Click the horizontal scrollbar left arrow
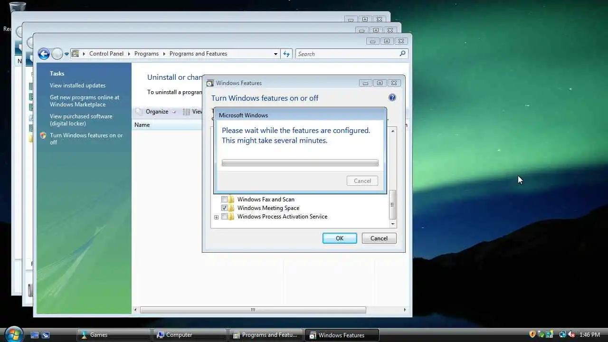Screen dimensions: 608x342 pyautogui.click(x=136, y=310)
